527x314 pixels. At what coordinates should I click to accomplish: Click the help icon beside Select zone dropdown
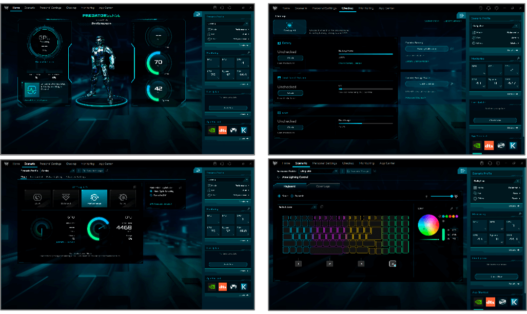(321, 206)
